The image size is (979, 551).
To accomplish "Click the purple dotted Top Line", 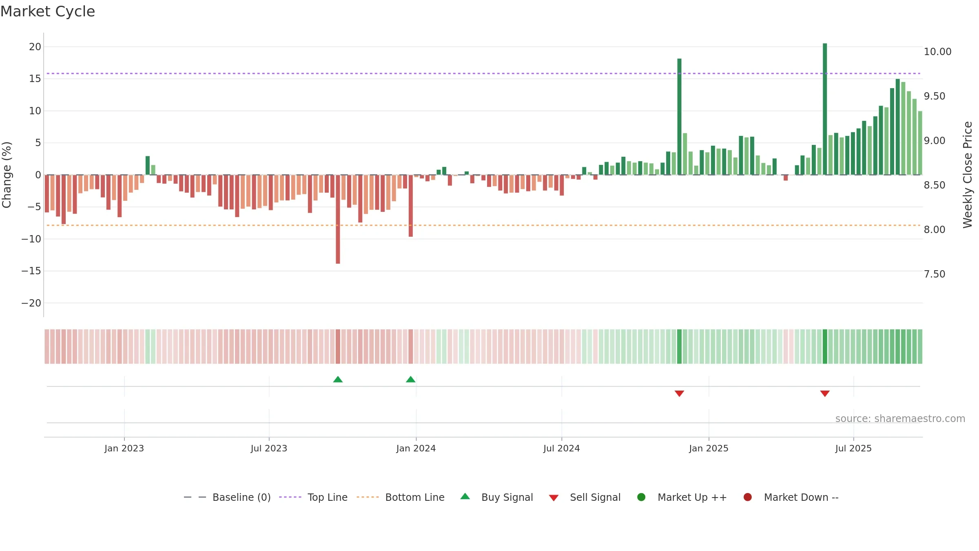I will click(x=483, y=73).
